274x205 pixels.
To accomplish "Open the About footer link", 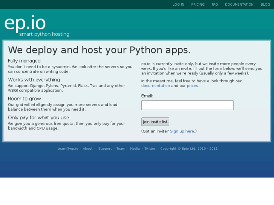I will click(88, 149).
